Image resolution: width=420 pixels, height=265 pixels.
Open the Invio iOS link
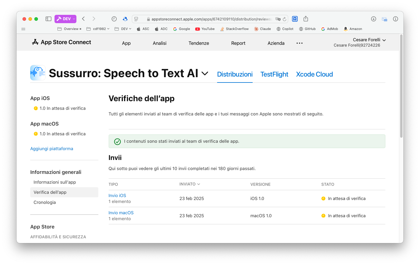[x=117, y=196]
